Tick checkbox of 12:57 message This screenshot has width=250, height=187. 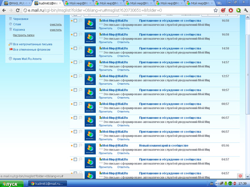[75, 76]
